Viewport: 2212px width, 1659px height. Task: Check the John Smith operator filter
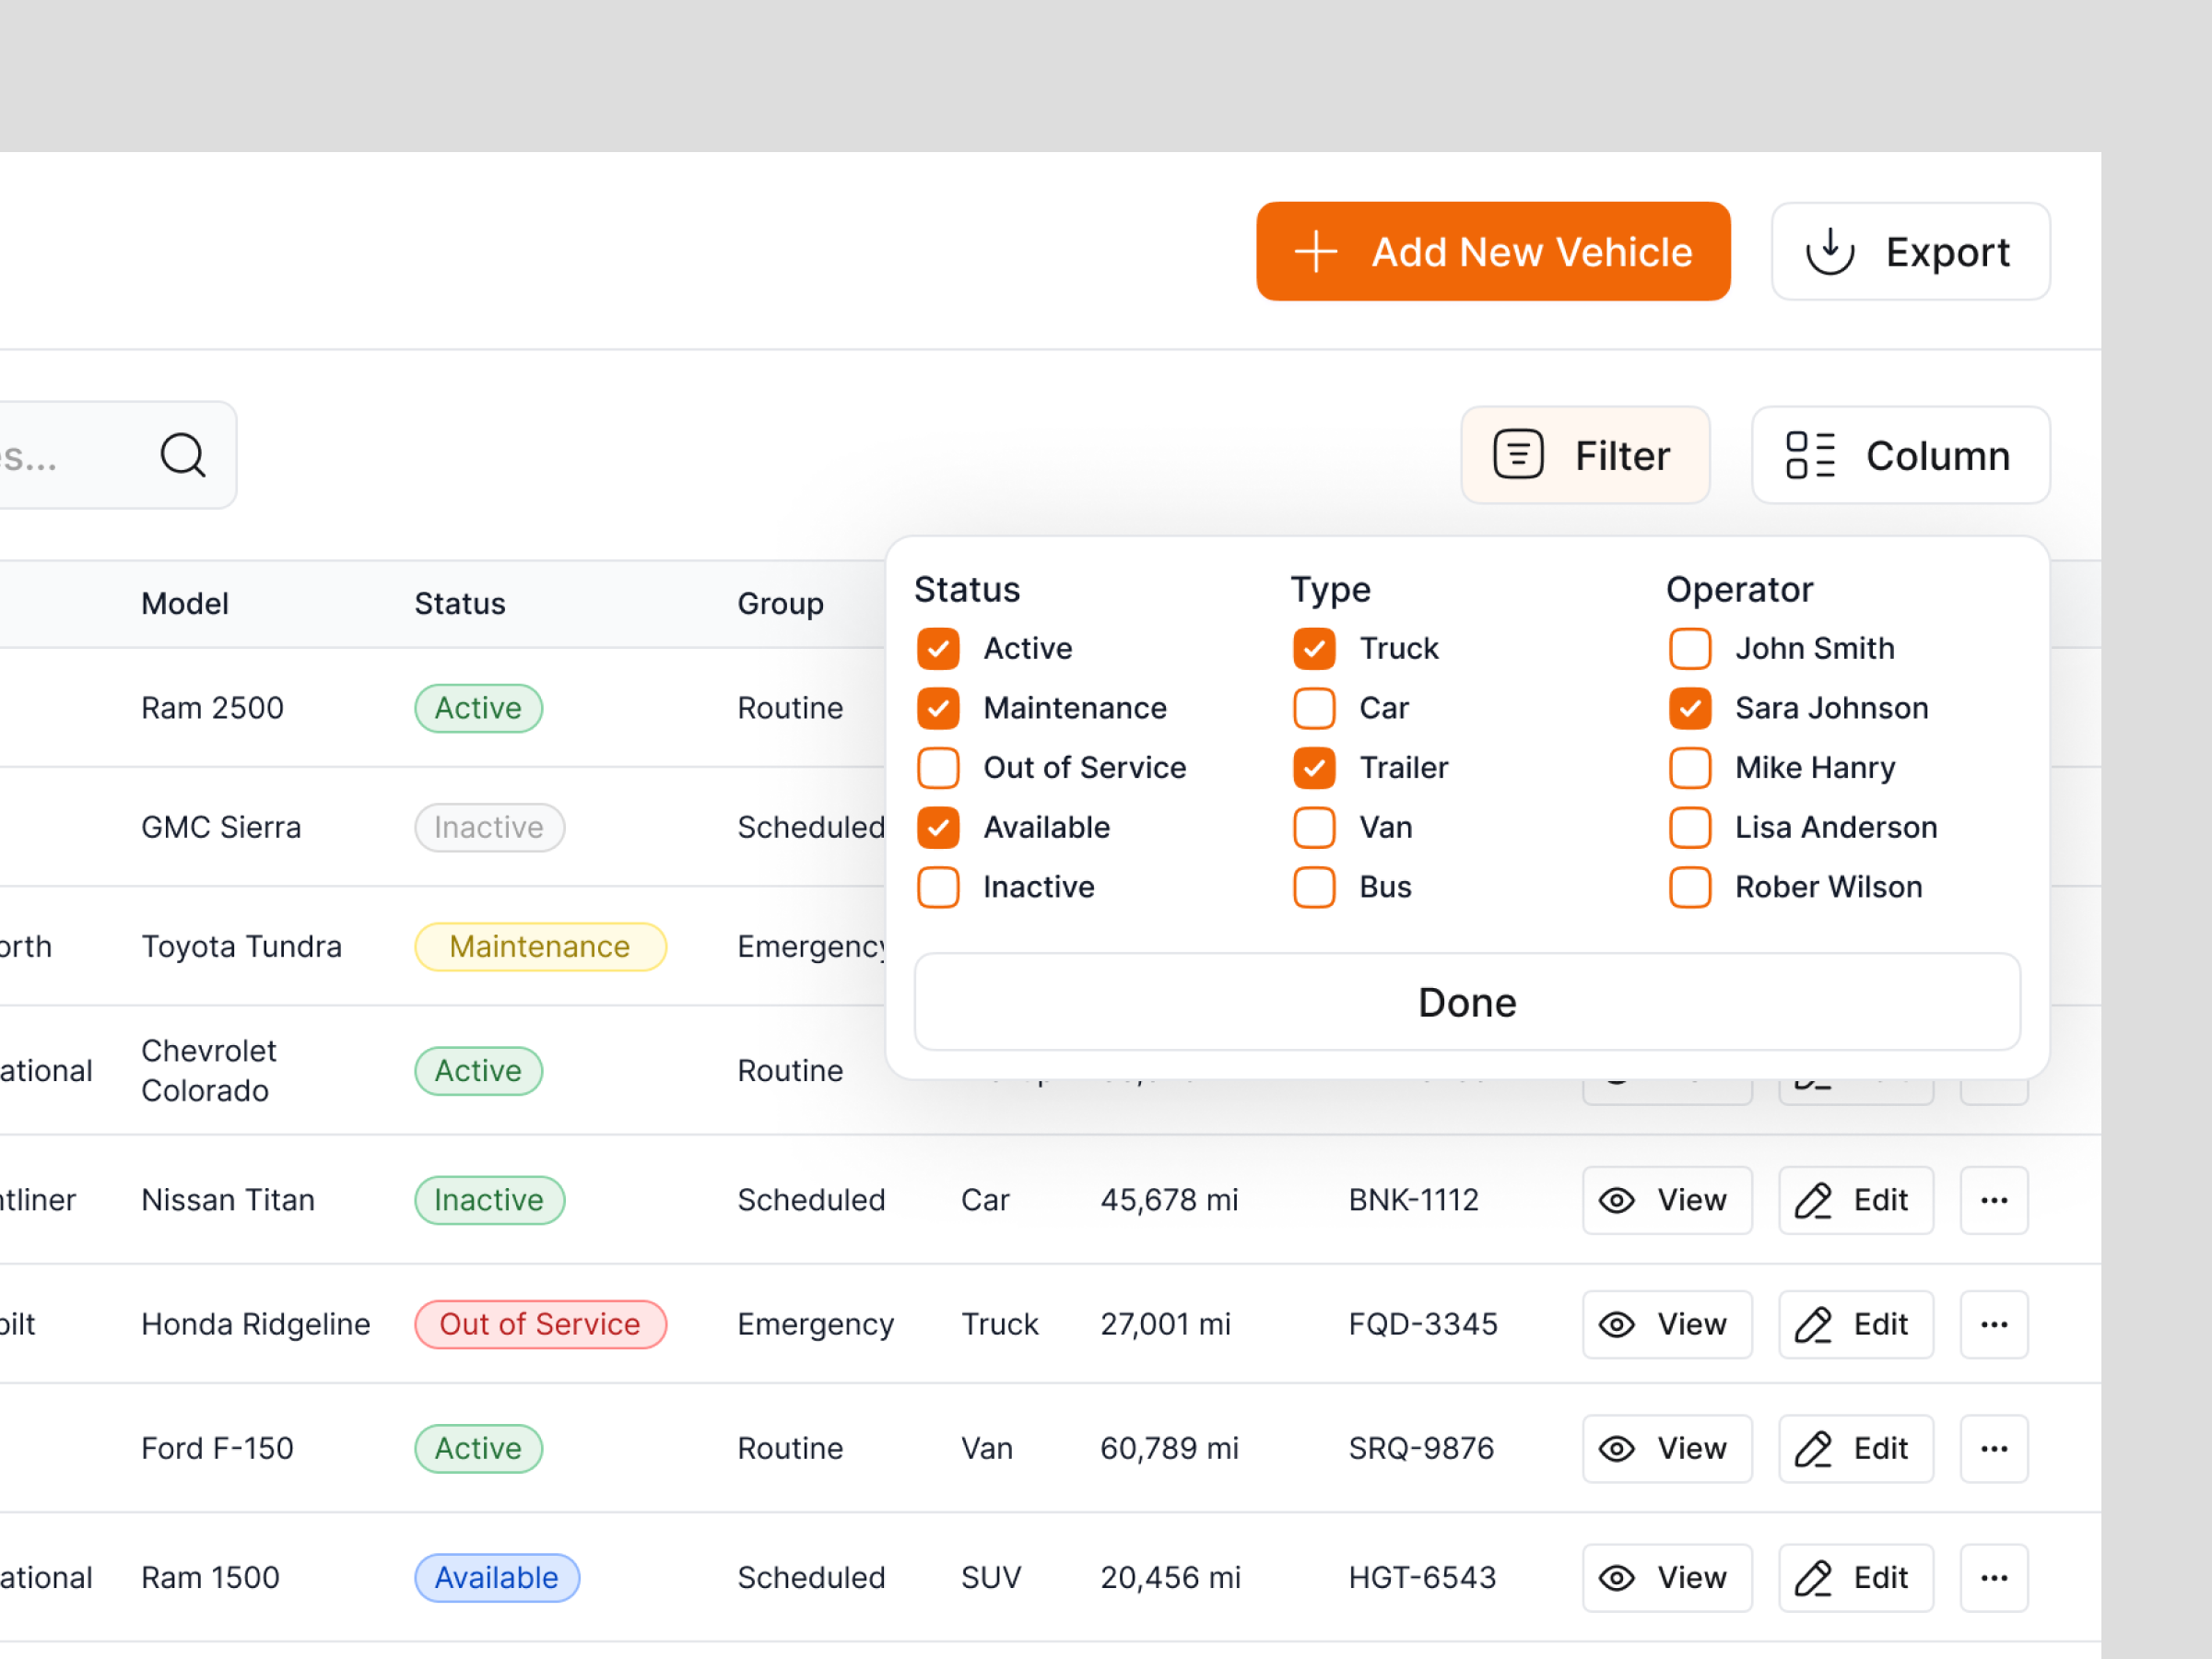coord(1689,648)
